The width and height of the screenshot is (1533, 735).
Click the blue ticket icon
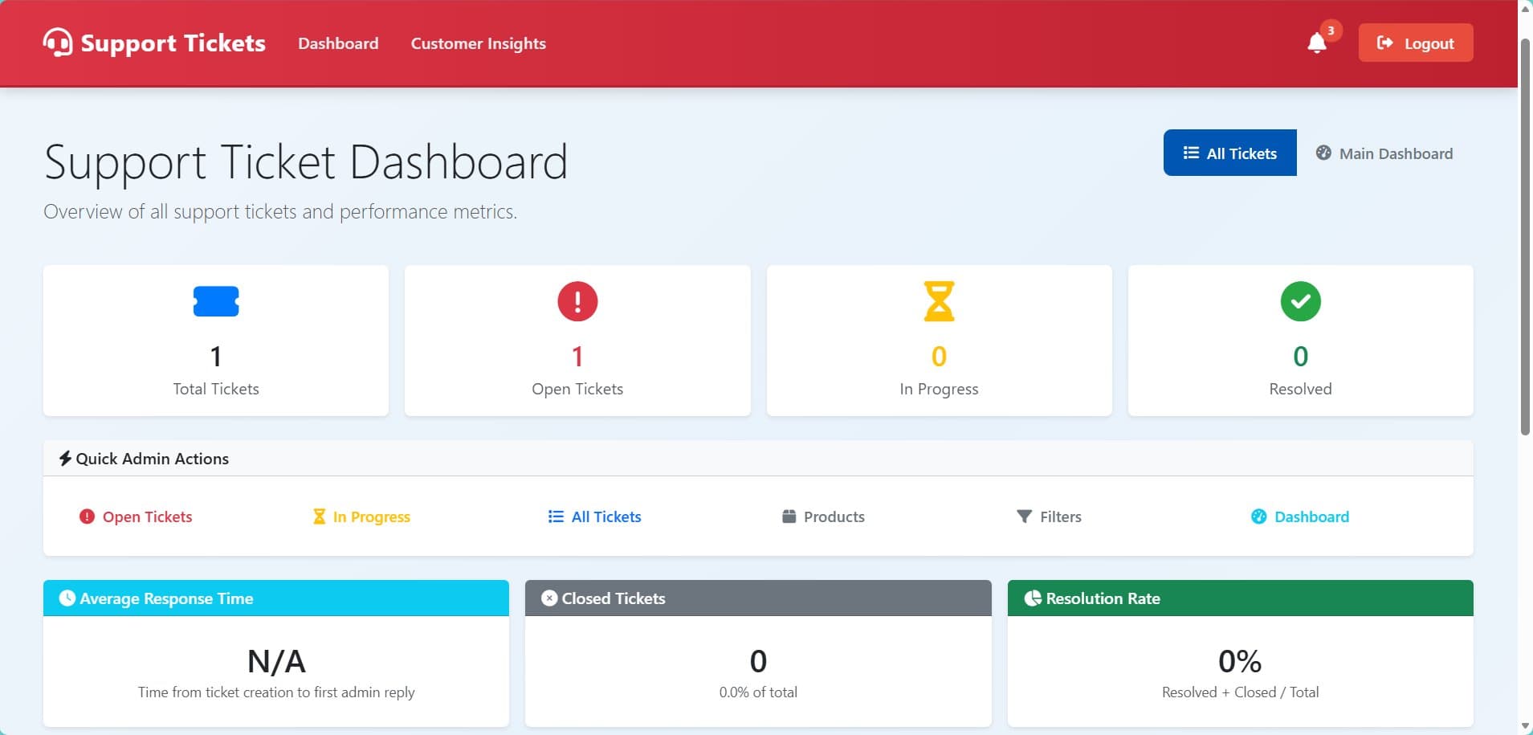[x=216, y=301]
